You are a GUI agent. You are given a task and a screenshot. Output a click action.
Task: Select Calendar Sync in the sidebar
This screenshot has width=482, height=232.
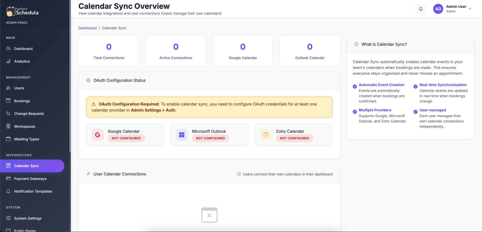tap(26, 166)
